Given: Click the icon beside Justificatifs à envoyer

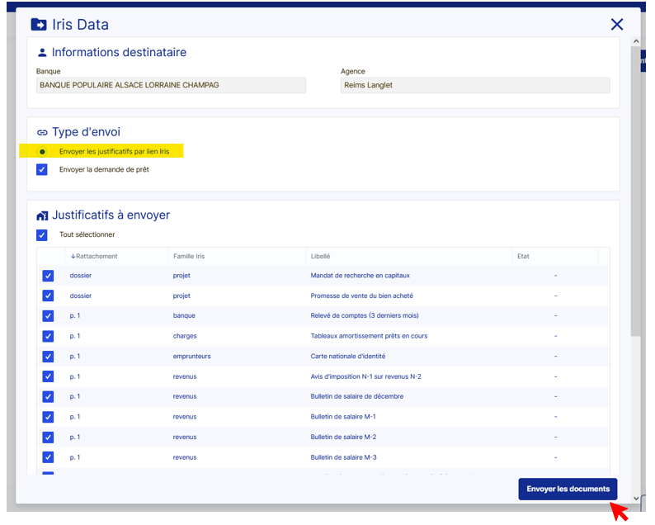Looking at the screenshot, I should point(42,215).
